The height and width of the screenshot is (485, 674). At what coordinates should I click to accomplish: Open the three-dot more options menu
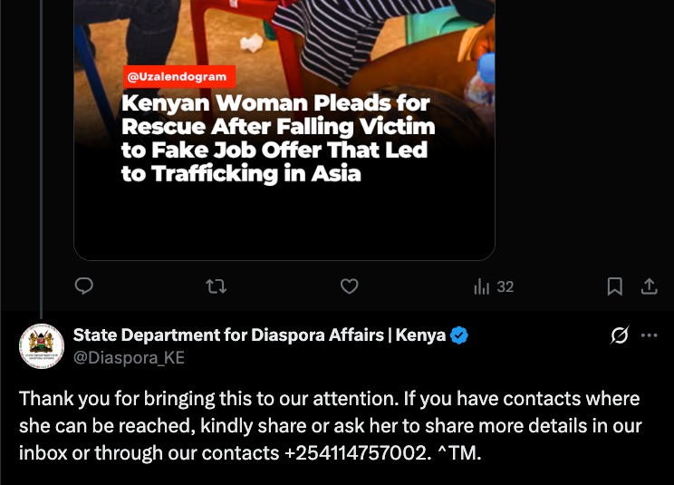coord(649,335)
